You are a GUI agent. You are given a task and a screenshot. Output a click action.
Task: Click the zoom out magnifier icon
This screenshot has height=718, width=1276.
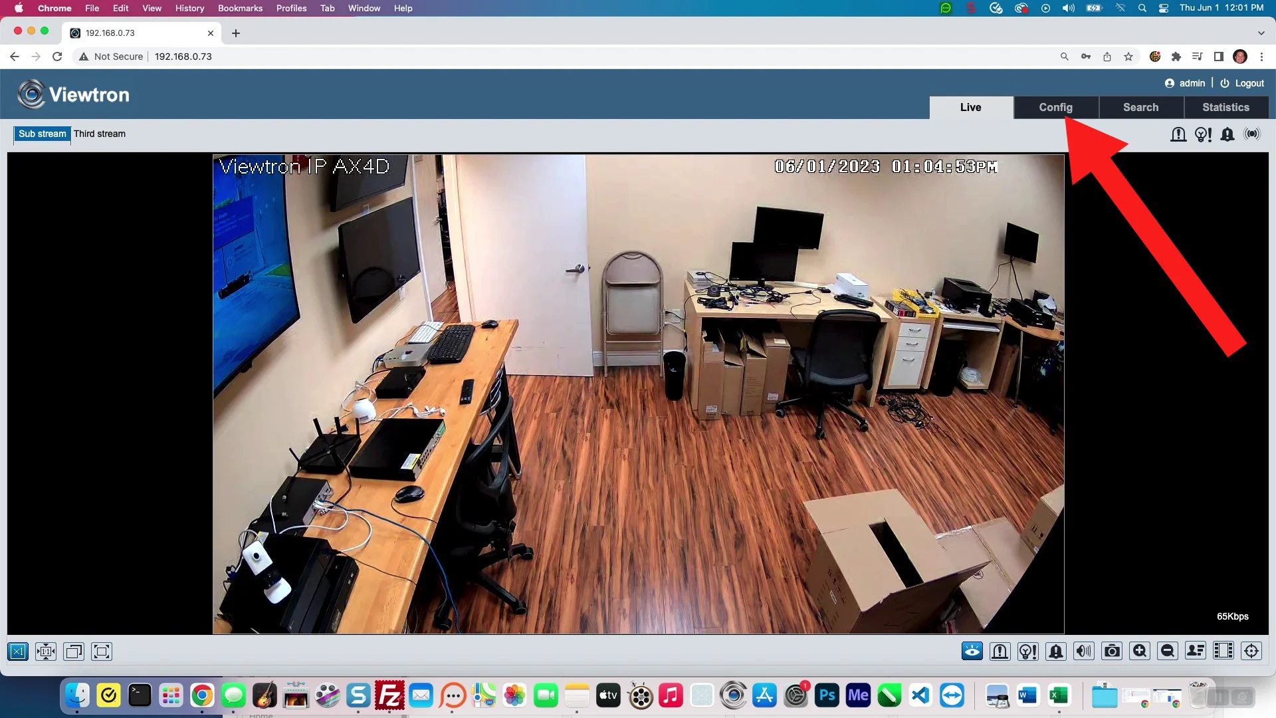1168,651
